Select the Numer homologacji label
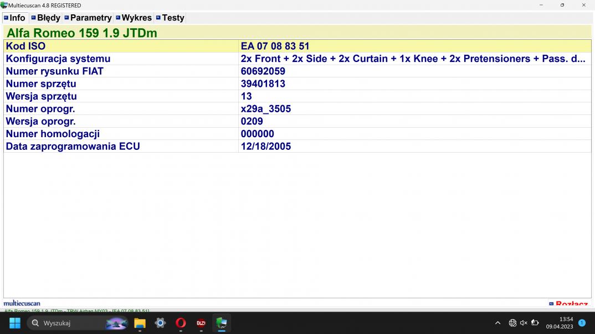 (x=53, y=134)
